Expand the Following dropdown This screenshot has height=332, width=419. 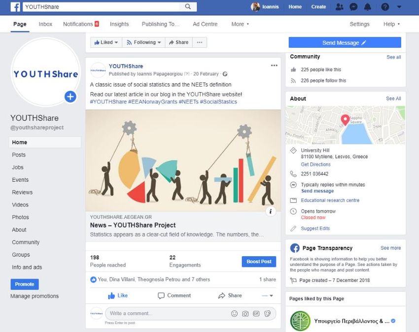(144, 42)
